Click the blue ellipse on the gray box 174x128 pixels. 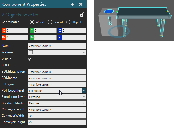[109, 12]
